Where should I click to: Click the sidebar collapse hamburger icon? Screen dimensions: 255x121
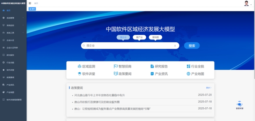click(30, 3)
